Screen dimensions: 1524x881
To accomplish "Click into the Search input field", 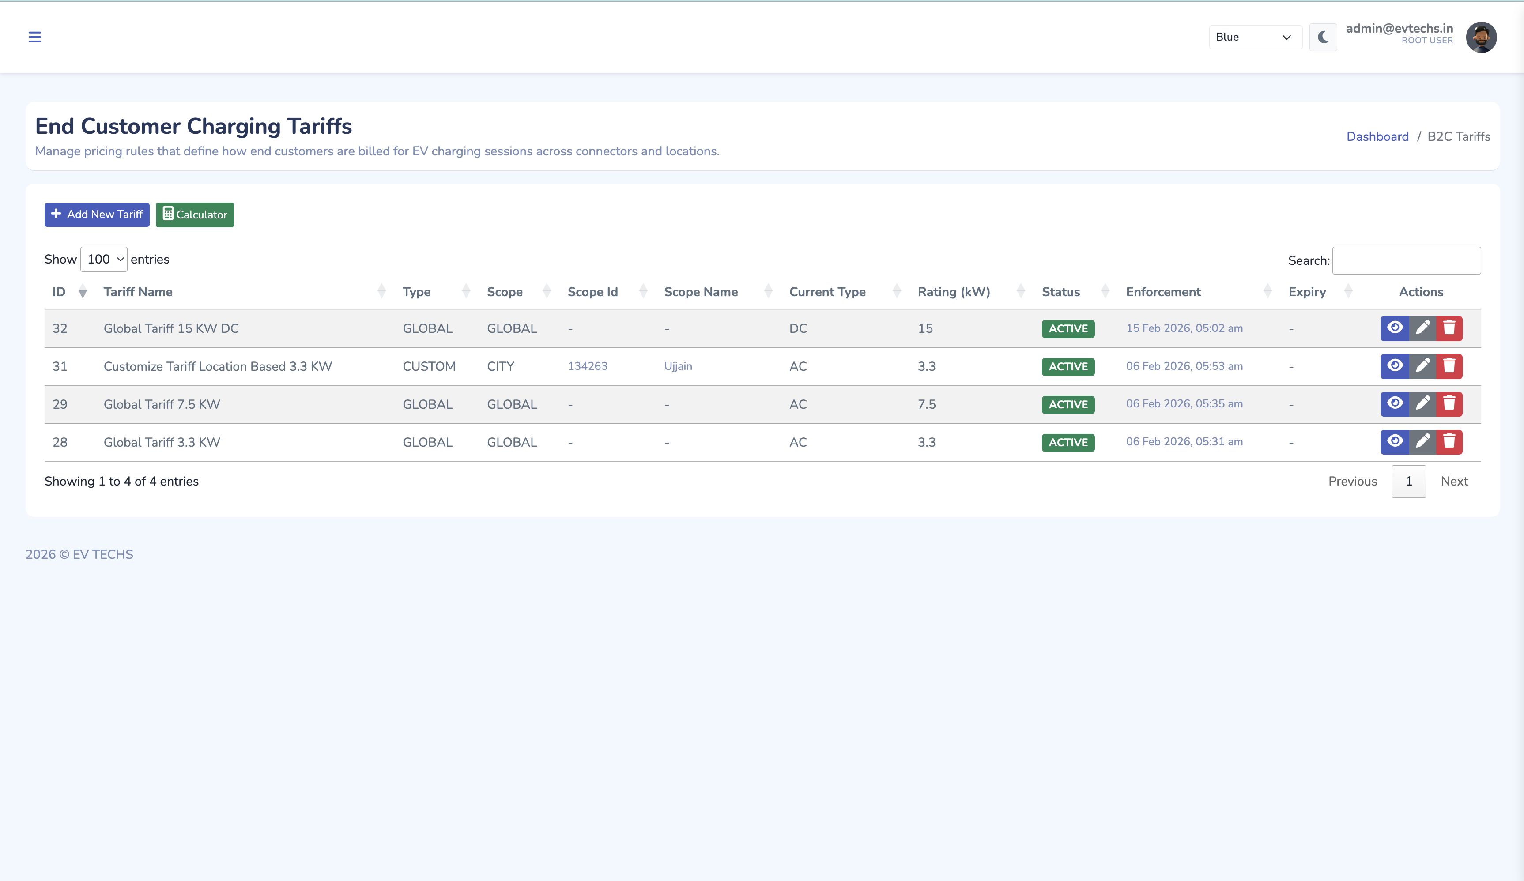I will 1406,260.
